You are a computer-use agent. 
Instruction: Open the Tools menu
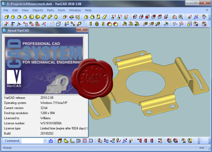click(61, 10)
